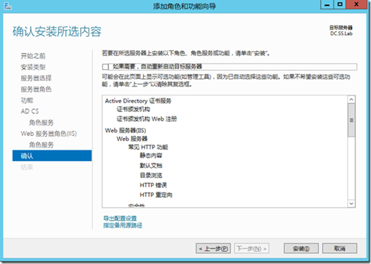Go to 功能 step

click(27, 100)
